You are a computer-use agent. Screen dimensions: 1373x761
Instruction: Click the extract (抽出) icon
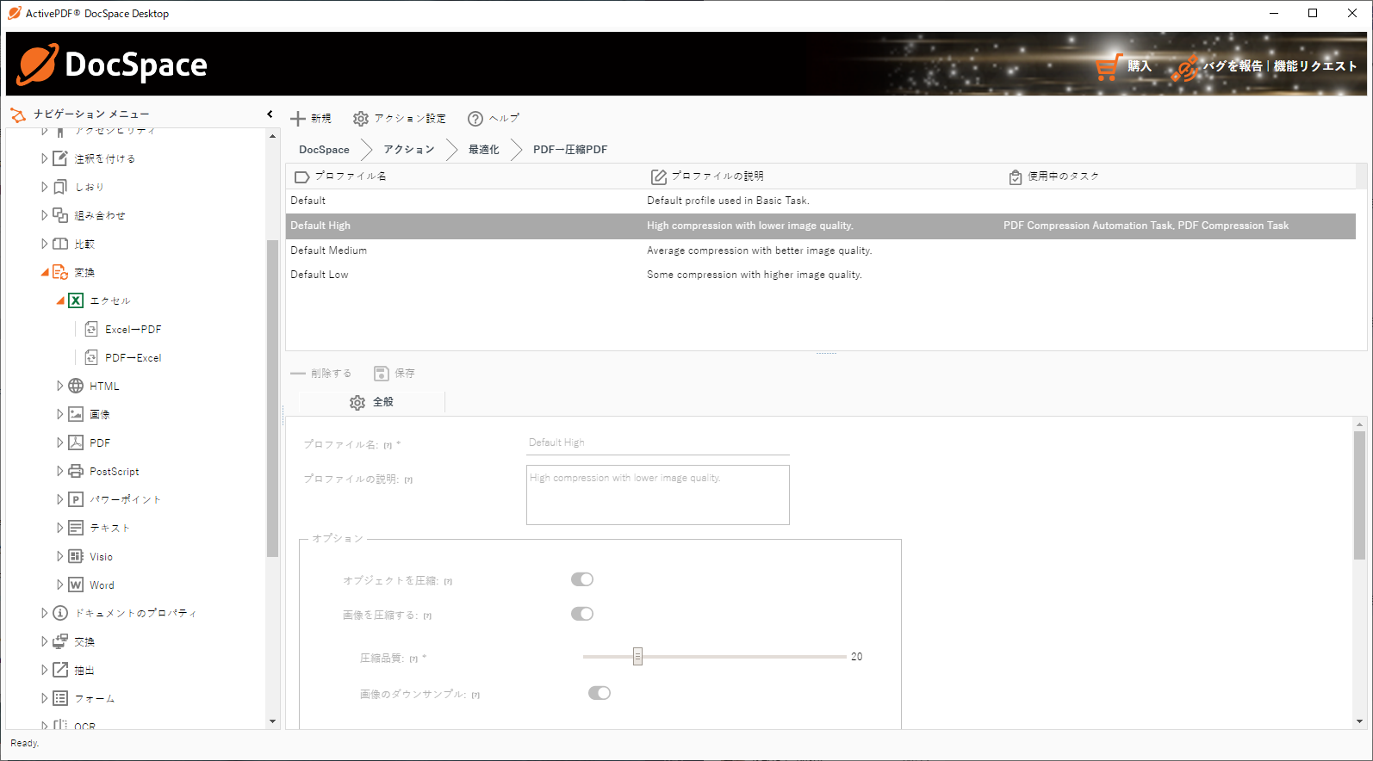click(60, 670)
